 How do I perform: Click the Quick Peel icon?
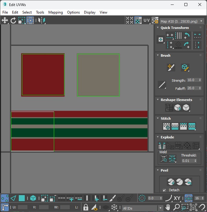(171, 182)
